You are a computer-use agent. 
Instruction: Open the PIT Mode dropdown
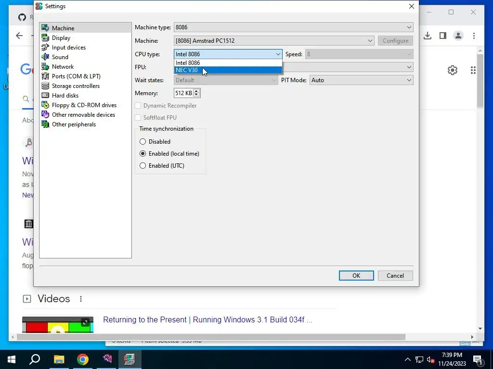(361, 80)
